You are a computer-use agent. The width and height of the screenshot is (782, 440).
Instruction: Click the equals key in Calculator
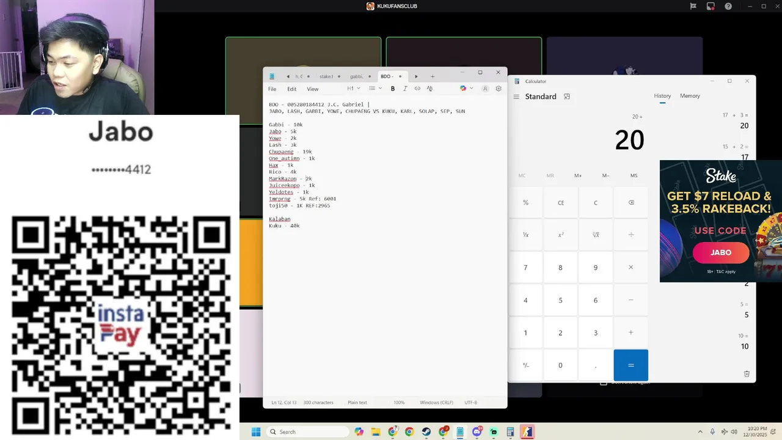pyautogui.click(x=631, y=365)
